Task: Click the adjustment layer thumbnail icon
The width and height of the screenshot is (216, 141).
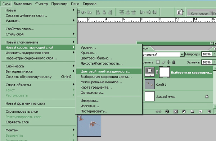Action: 149,72
